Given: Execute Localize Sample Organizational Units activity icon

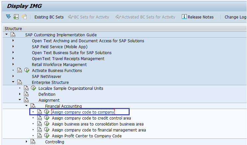Looking at the screenshot, I should point(33,88).
